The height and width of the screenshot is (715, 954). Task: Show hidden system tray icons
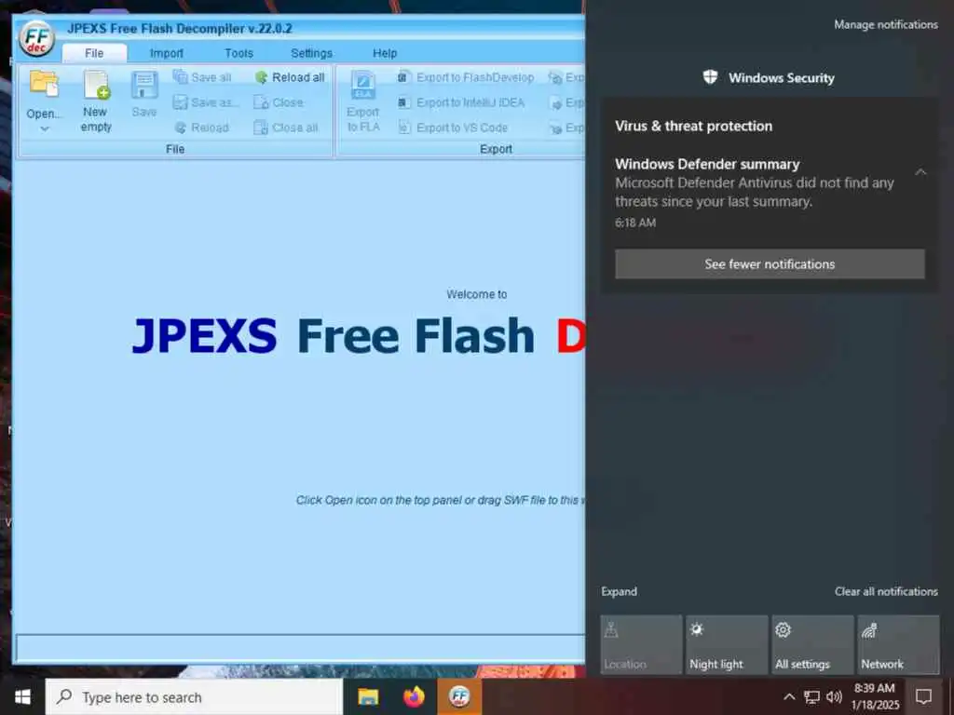(x=788, y=696)
